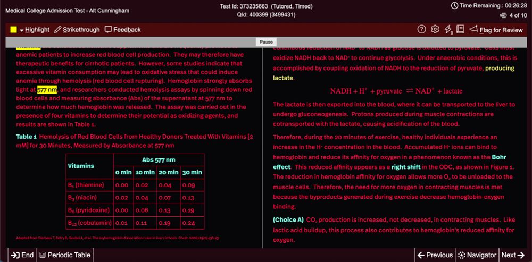
Task: Open the Feedback dialog
Action: coord(123,30)
